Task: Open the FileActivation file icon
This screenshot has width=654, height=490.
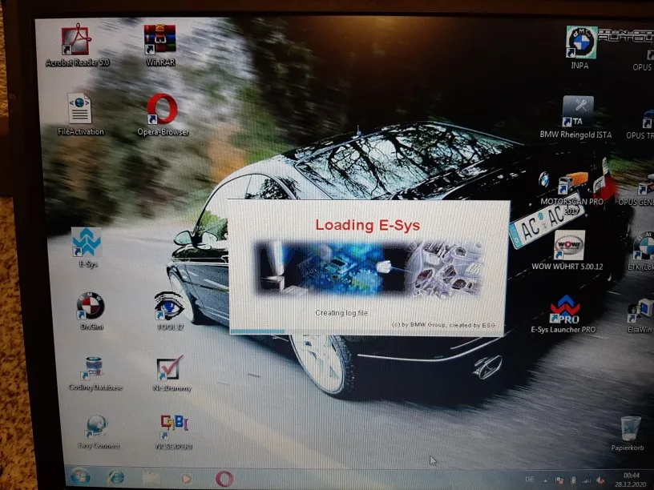Action: [80, 114]
